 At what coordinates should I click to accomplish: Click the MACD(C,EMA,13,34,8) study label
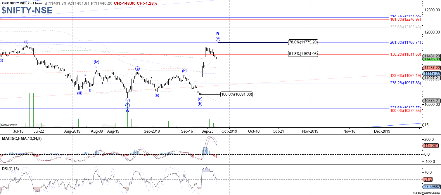22,139
